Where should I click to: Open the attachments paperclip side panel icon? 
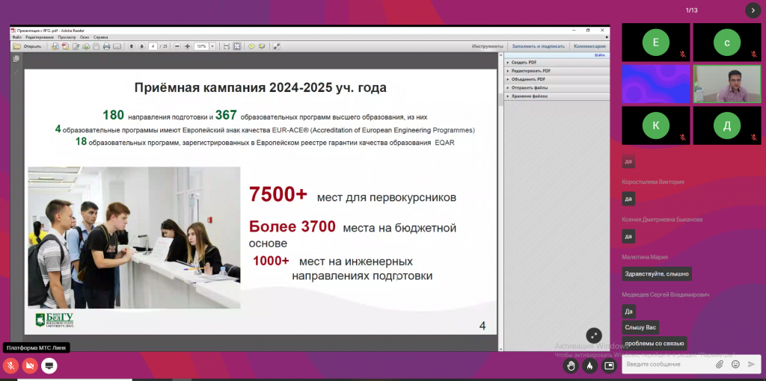[x=16, y=71]
